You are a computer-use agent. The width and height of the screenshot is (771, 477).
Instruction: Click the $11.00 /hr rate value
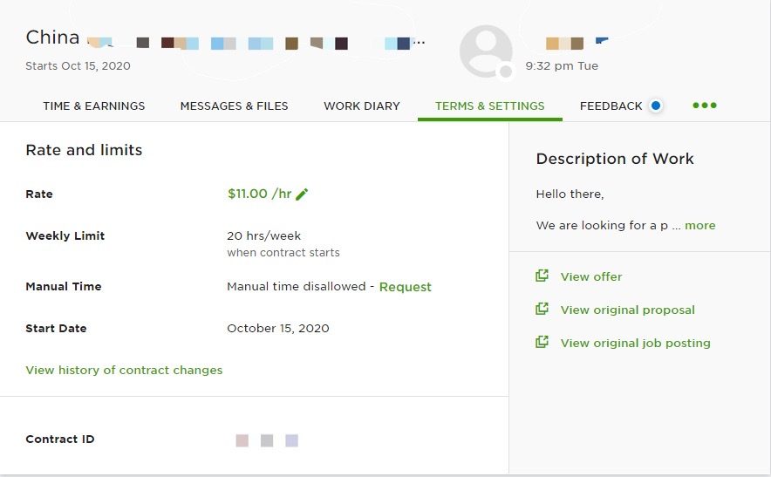[x=260, y=194]
